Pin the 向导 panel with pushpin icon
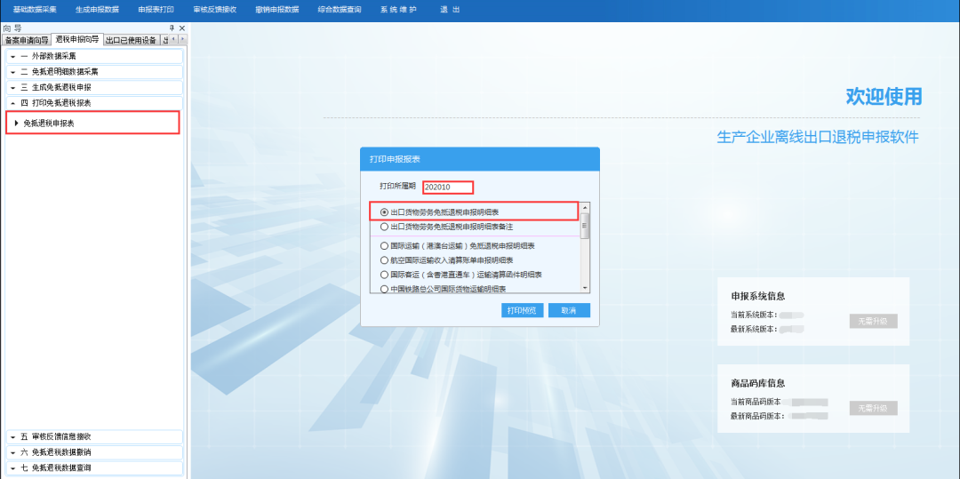This screenshot has width=960, height=479. [x=172, y=28]
